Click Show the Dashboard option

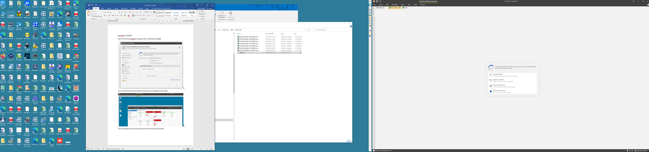pyautogui.click(x=499, y=85)
